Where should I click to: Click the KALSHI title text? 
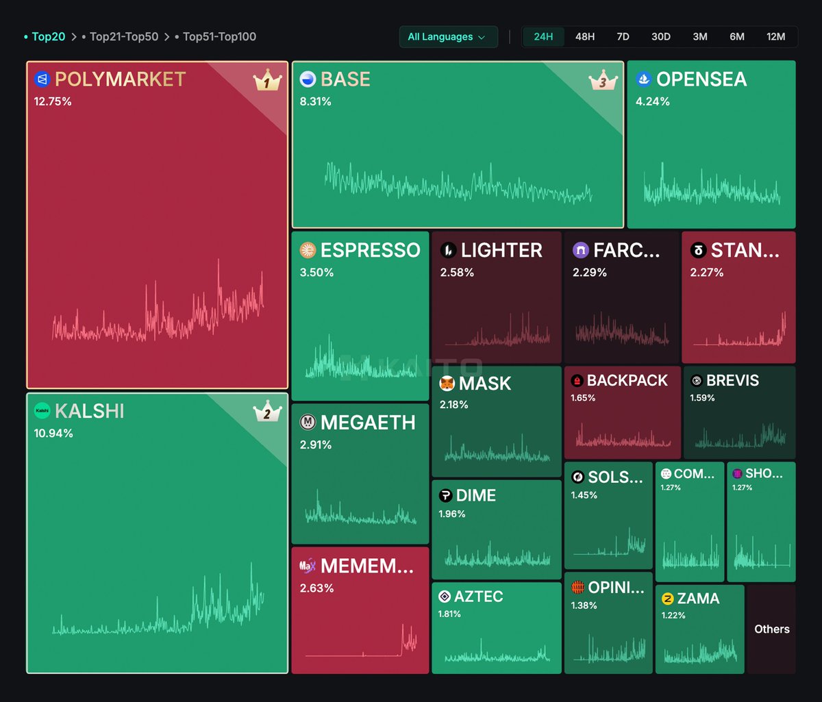coord(90,411)
